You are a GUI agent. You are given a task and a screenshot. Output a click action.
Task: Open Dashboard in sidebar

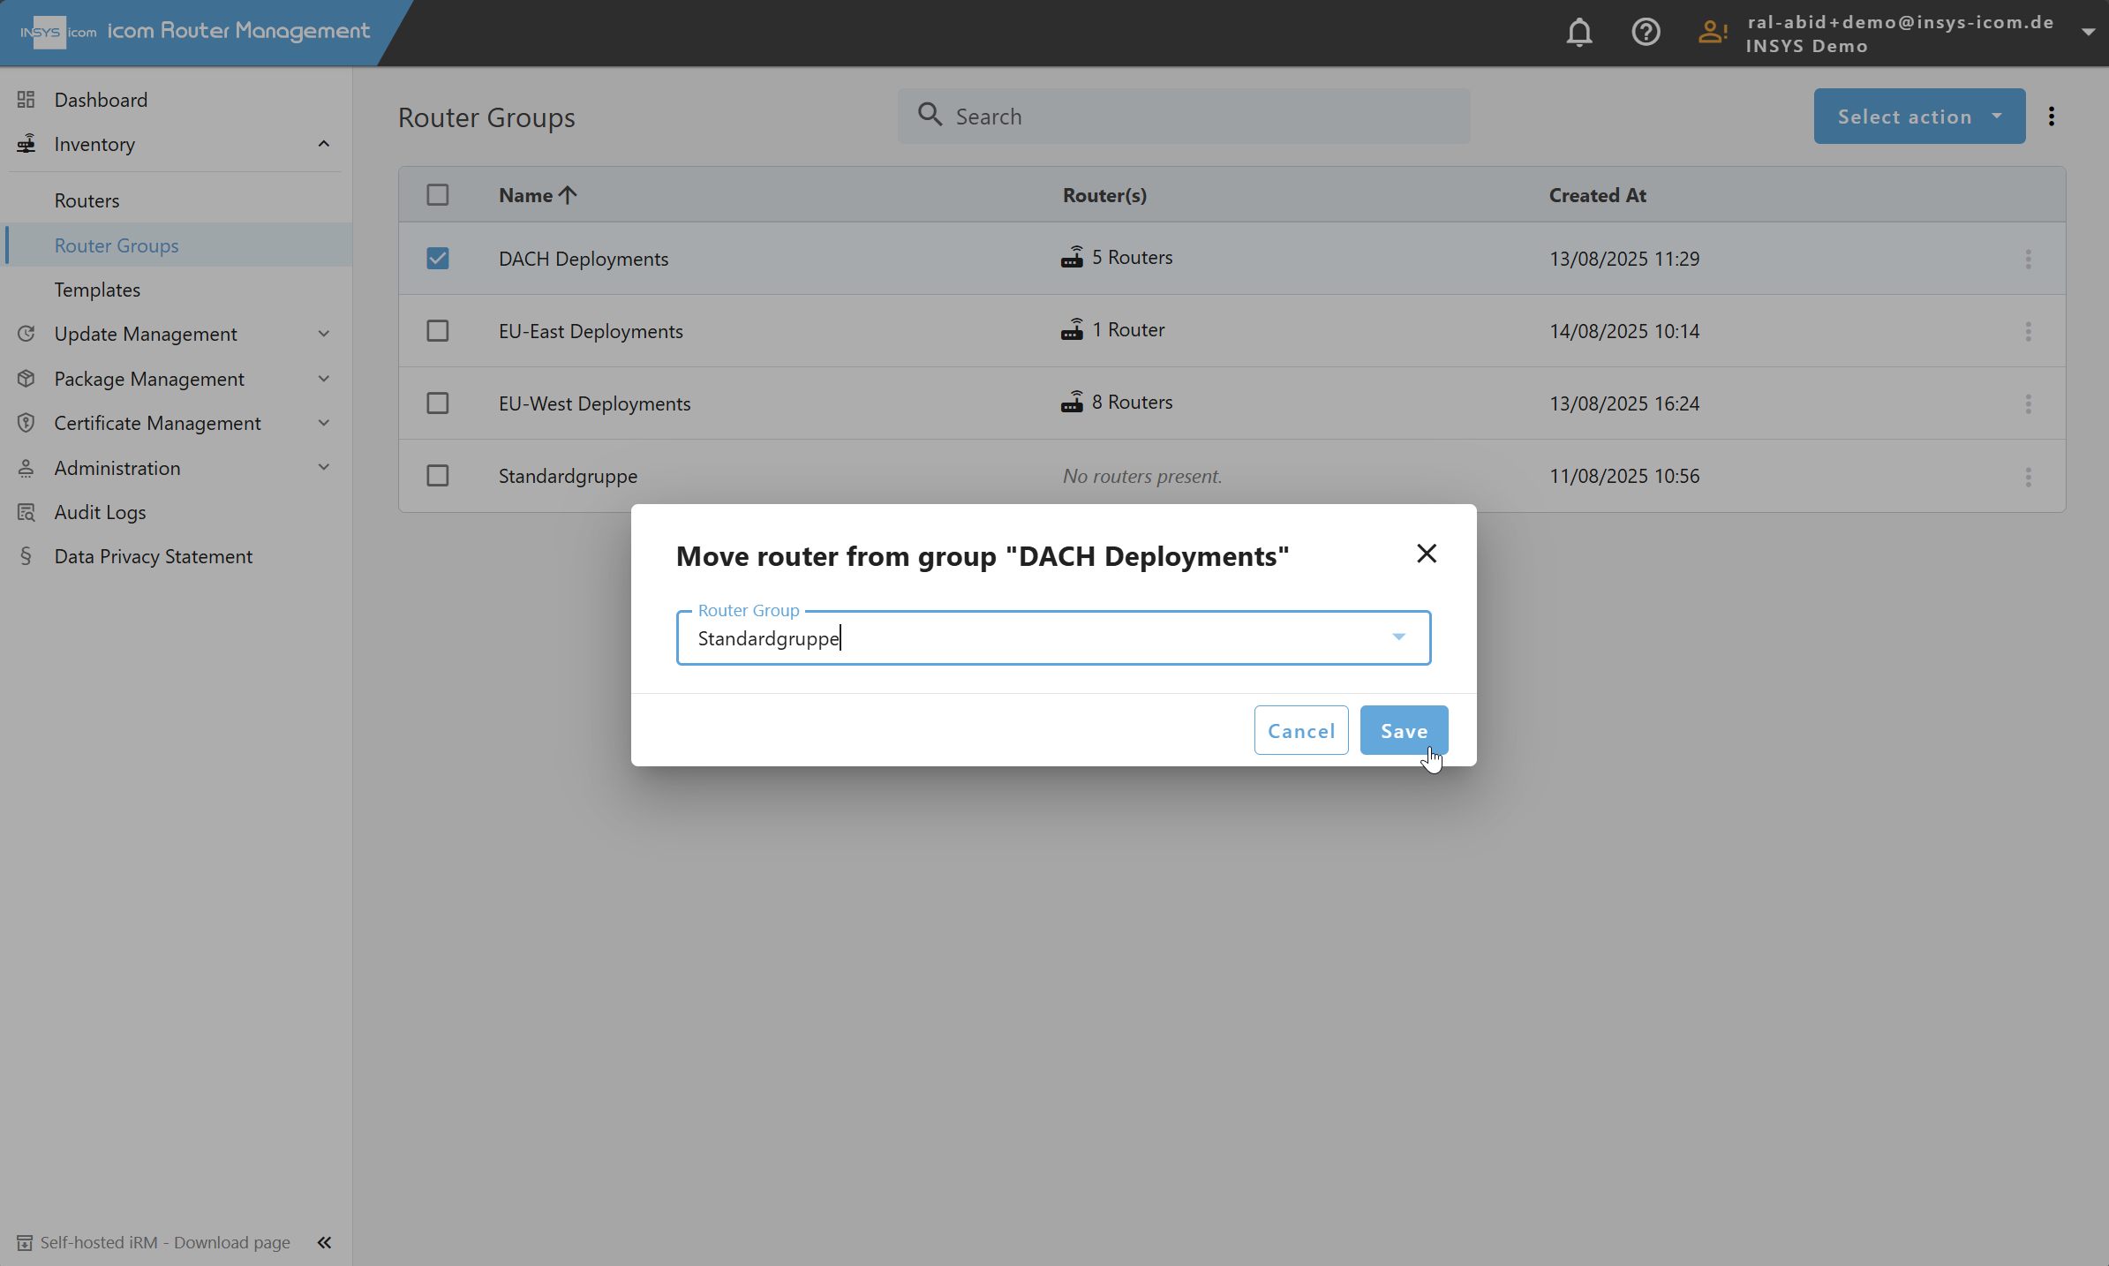[101, 100]
